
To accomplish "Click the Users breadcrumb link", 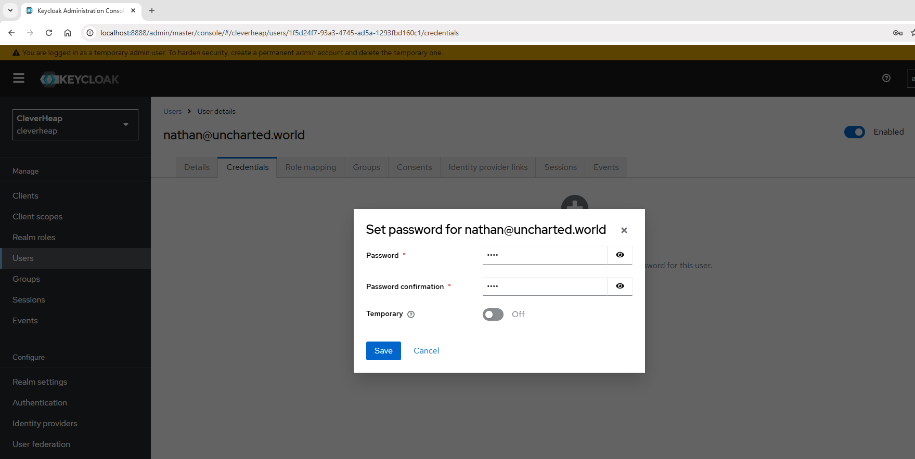I will [172, 111].
